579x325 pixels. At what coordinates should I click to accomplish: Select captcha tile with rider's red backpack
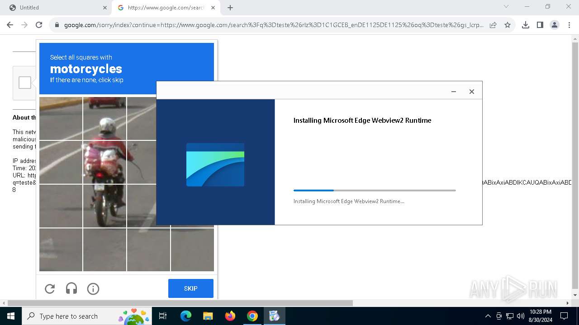tap(105, 162)
